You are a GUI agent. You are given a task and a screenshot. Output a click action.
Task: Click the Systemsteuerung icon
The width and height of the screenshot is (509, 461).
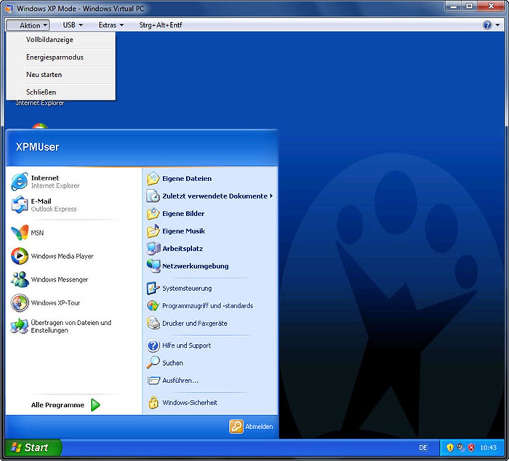153,288
